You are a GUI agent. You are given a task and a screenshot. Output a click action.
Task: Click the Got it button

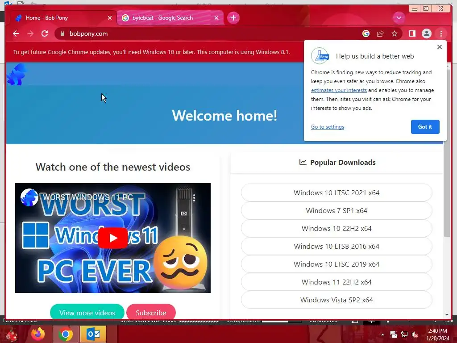[x=425, y=126]
